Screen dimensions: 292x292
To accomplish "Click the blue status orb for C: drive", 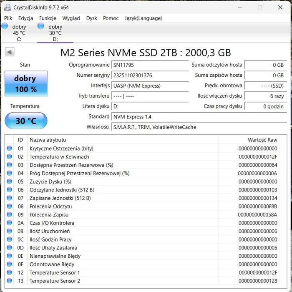I will pyautogui.click(x=5, y=26).
